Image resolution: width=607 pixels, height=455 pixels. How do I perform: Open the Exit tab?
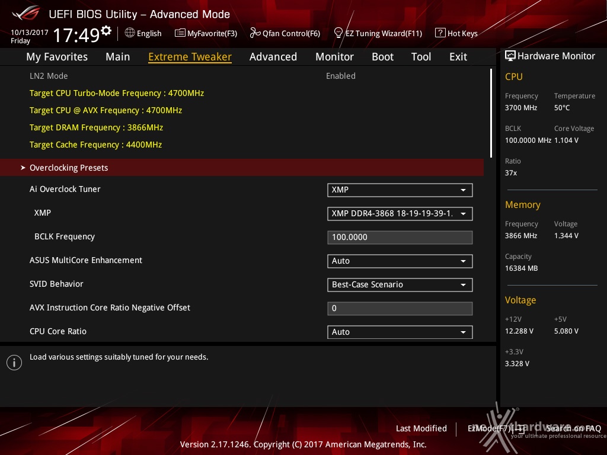pyautogui.click(x=458, y=57)
